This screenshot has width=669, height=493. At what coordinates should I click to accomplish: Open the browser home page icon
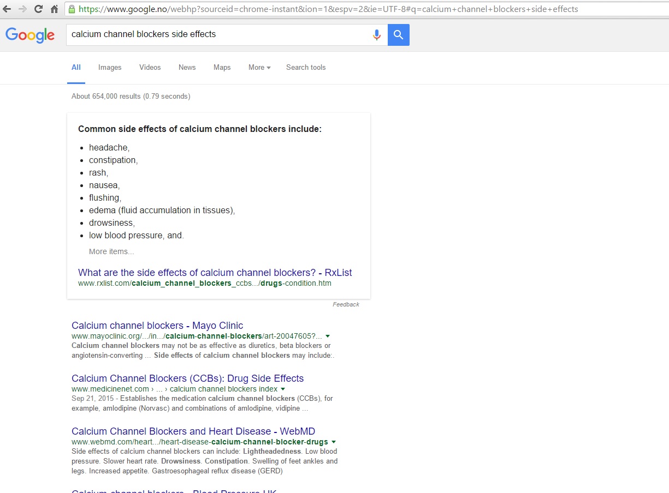pos(54,9)
